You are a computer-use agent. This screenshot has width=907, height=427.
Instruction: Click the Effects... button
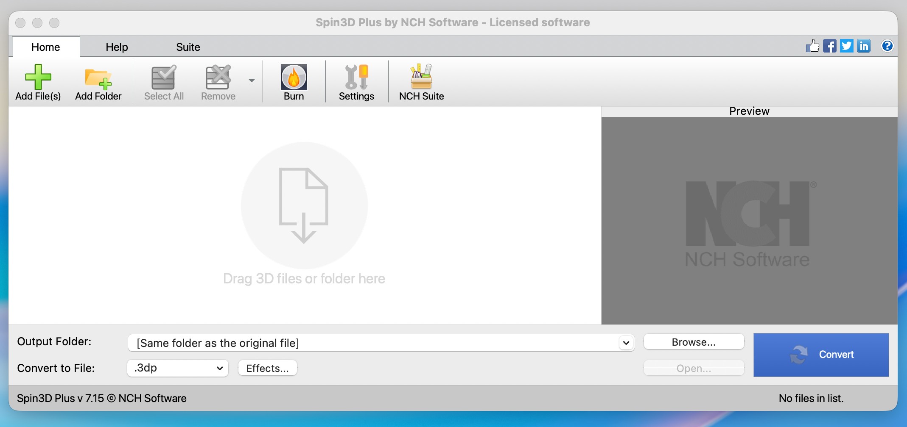(x=267, y=368)
